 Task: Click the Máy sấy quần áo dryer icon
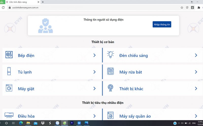110,115
